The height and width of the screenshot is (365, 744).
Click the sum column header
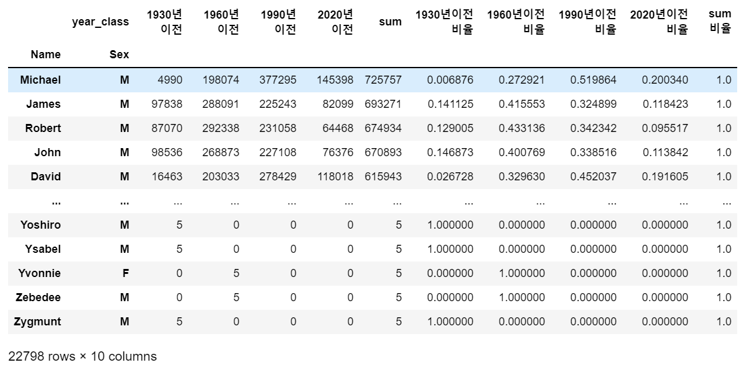click(x=391, y=22)
